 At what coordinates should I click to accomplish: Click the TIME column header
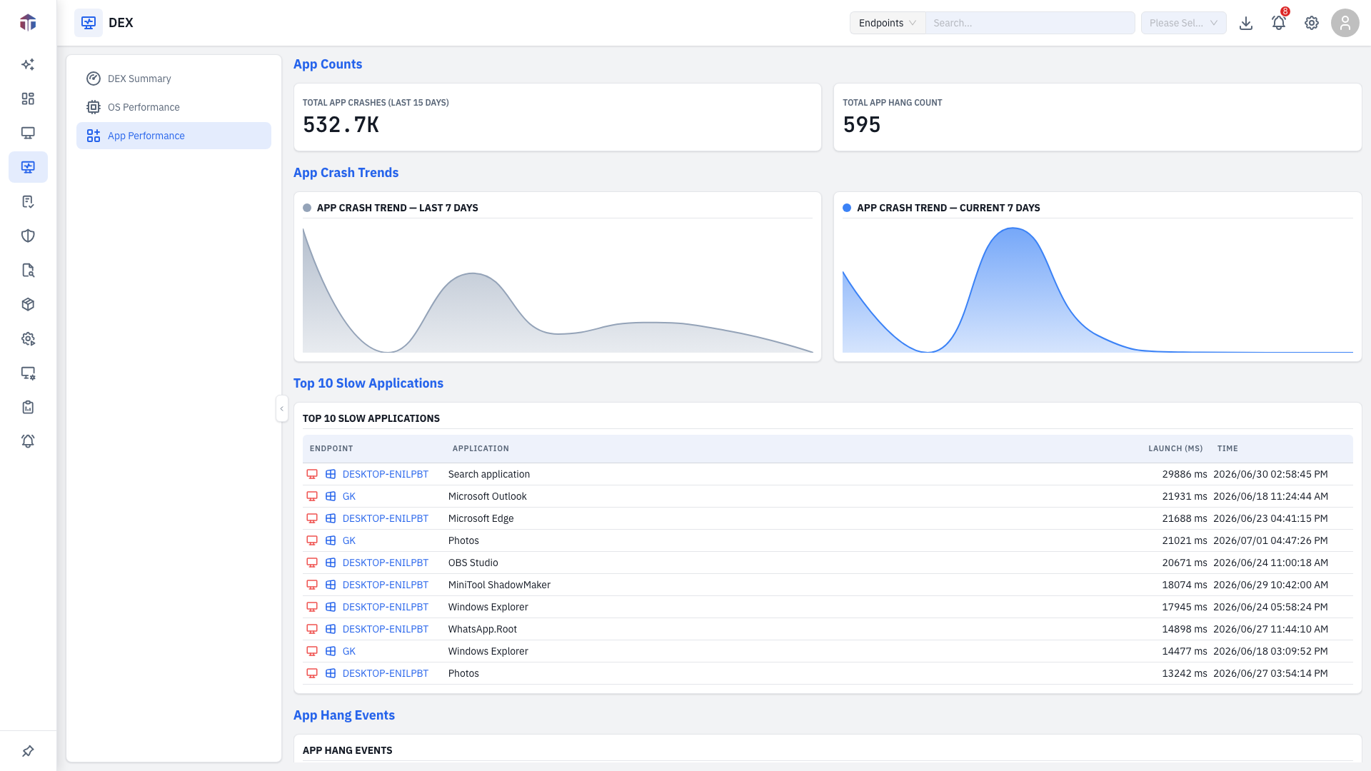(x=1227, y=448)
